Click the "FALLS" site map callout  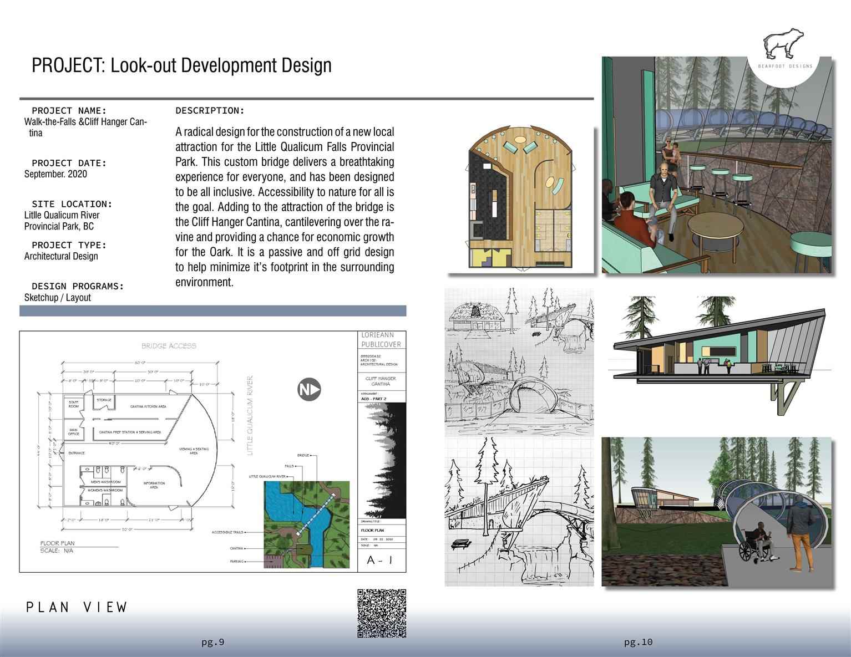(289, 466)
